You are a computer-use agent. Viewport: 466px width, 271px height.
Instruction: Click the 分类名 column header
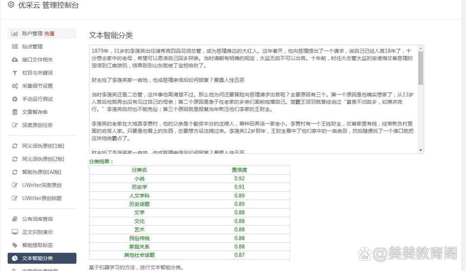point(139,170)
